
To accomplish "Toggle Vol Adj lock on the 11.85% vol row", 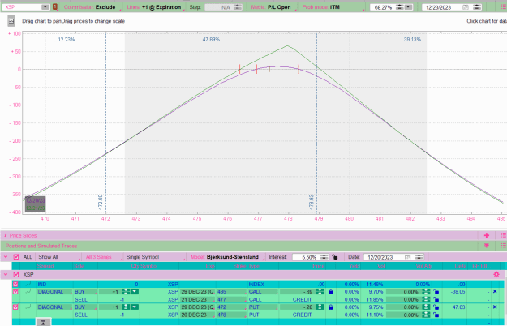I will 436,299.
